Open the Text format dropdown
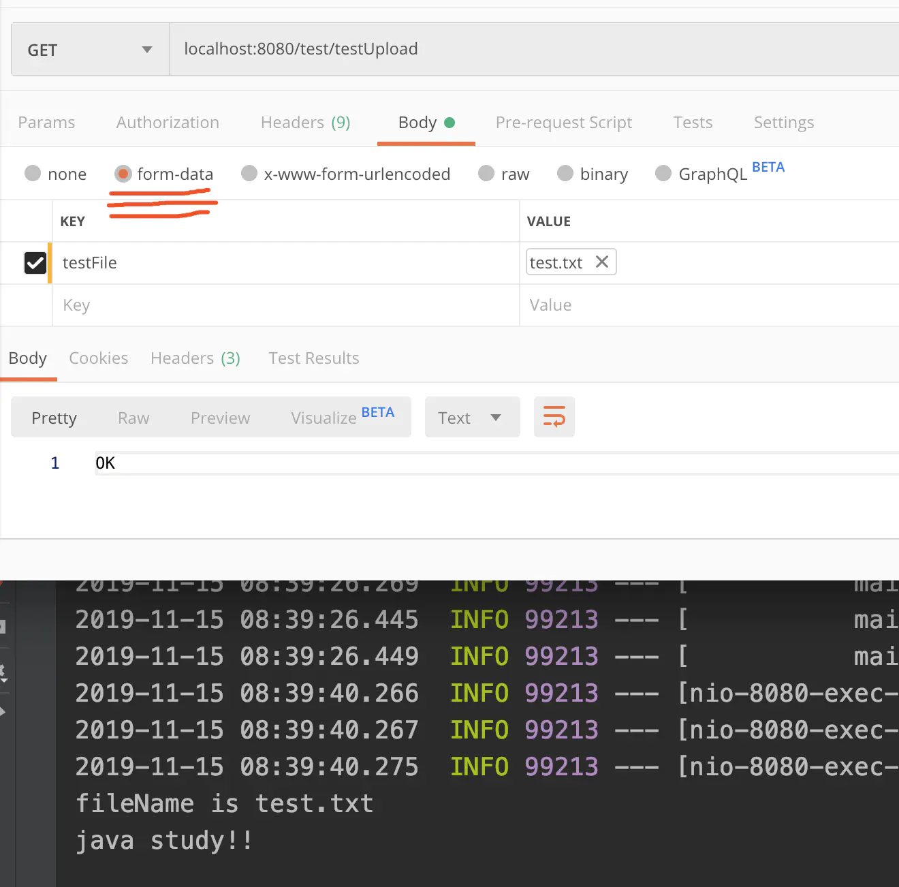The width and height of the screenshot is (899, 887). [x=473, y=417]
